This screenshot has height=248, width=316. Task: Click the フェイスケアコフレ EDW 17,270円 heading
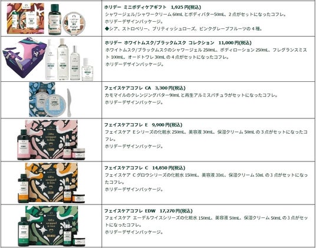tap(149, 211)
